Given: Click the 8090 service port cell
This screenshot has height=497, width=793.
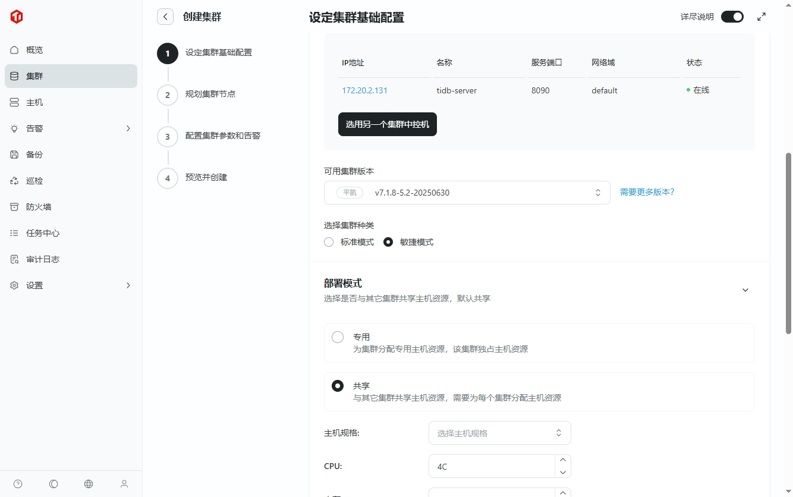Looking at the screenshot, I should click(x=540, y=90).
